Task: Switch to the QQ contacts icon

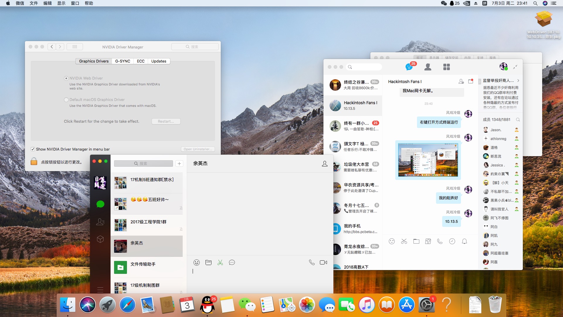Action: pos(428,67)
